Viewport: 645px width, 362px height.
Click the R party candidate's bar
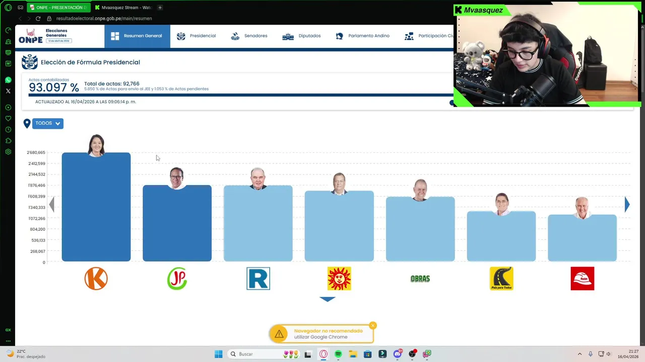(x=258, y=223)
